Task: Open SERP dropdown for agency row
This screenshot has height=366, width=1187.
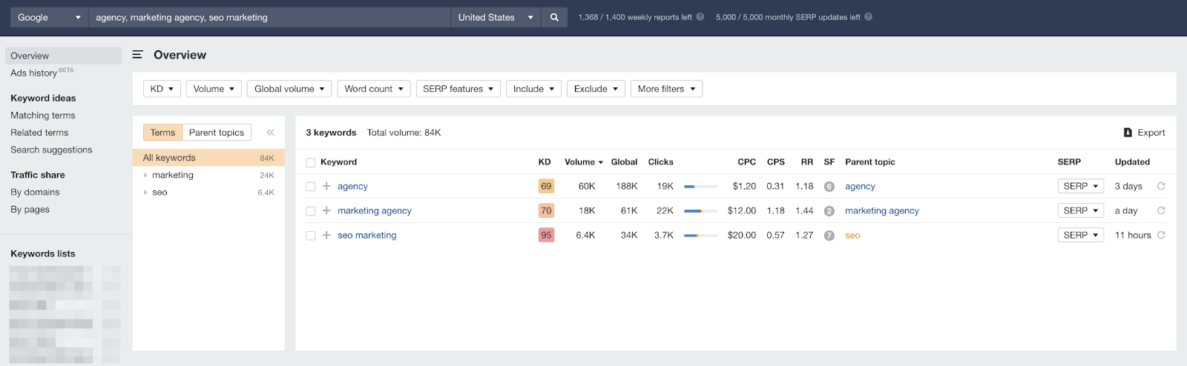Action: point(1081,186)
